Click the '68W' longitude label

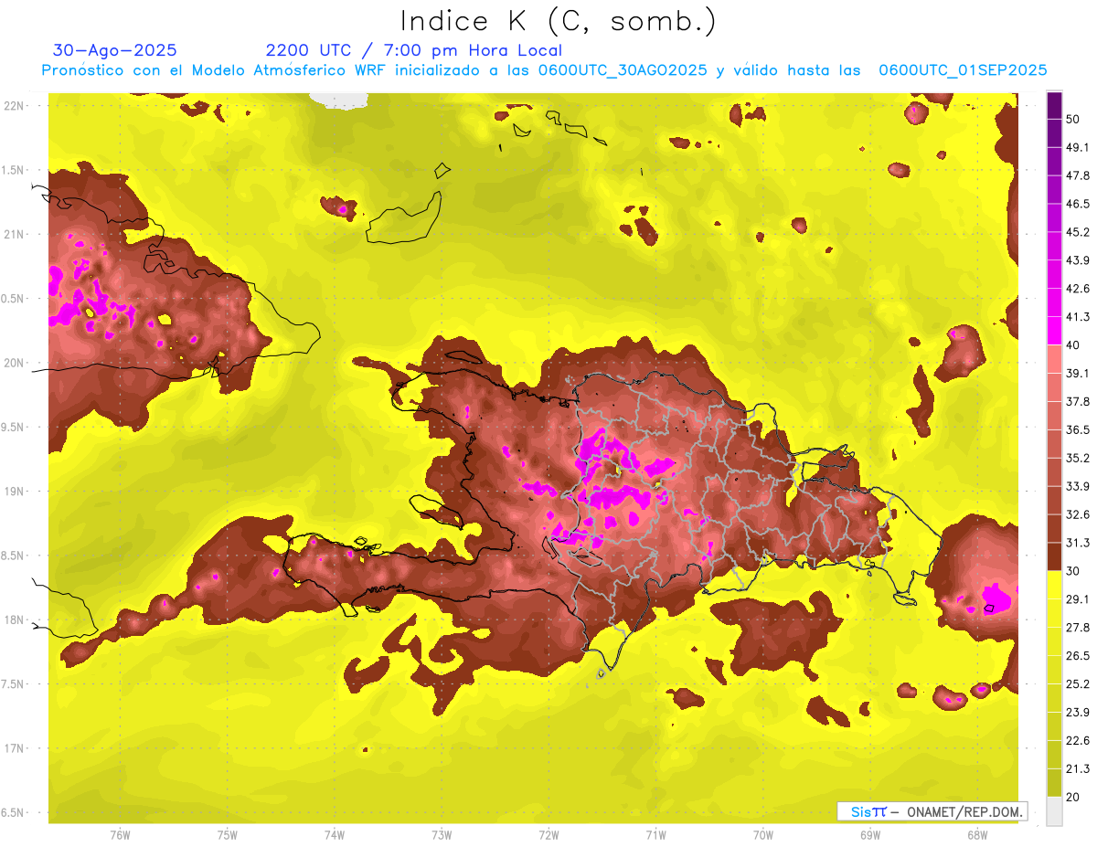pos(976,835)
